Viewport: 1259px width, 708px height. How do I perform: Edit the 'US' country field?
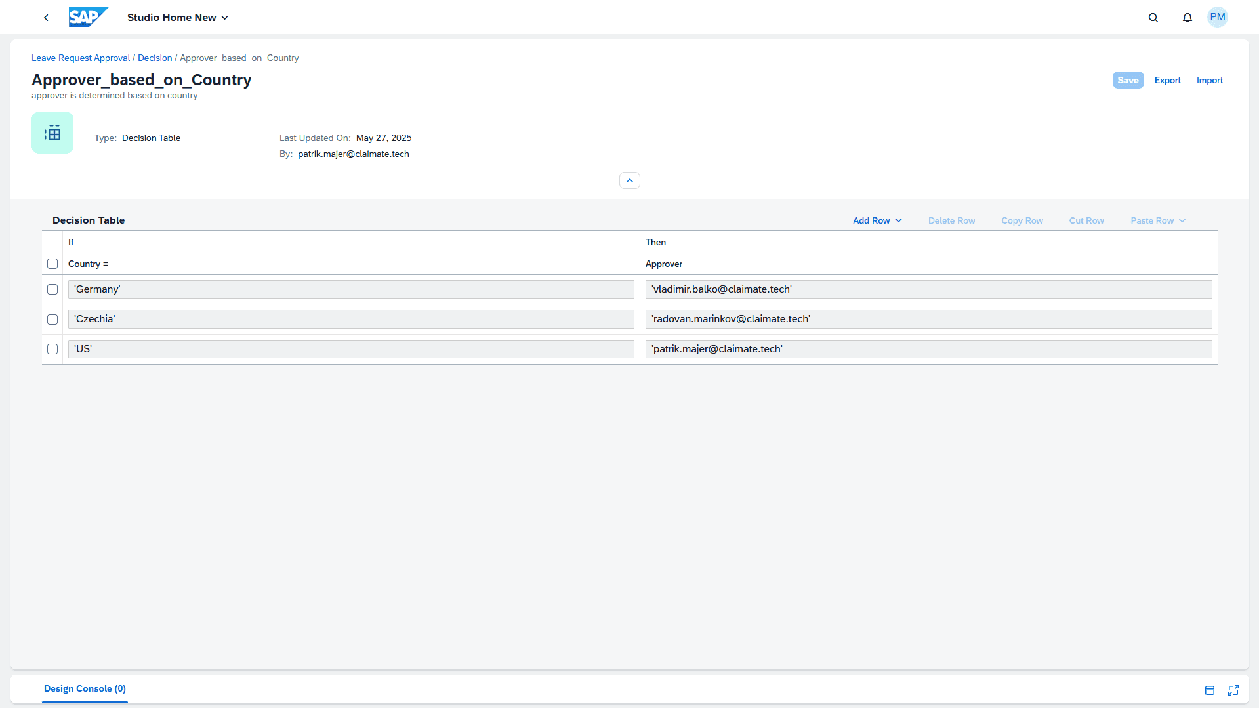point(351,349)
